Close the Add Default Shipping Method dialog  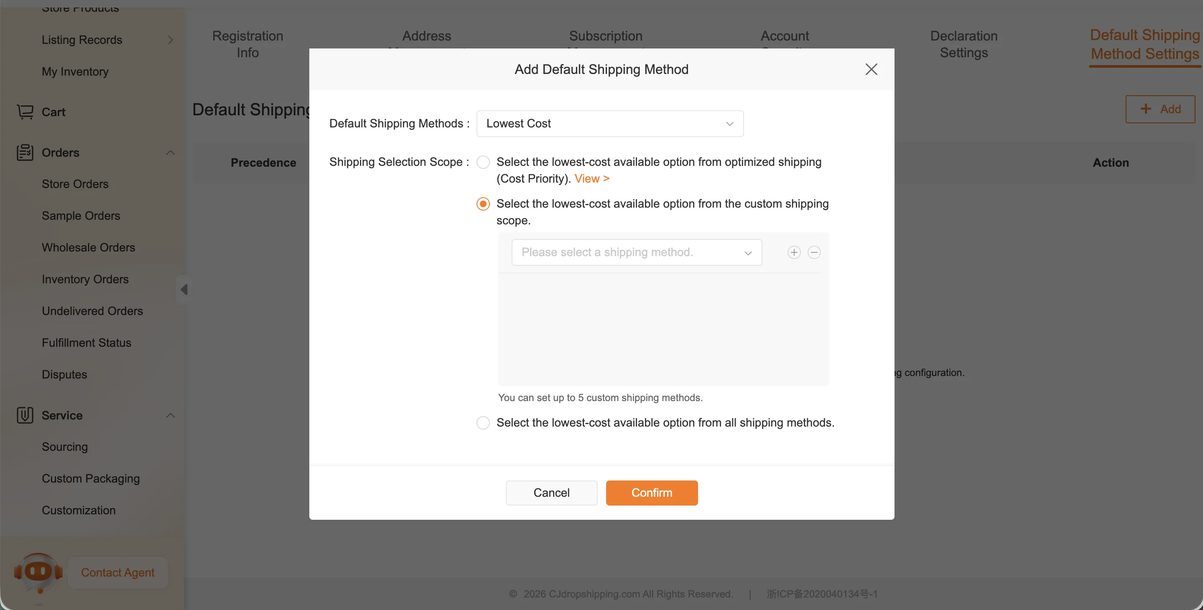pyautogui.click(x=871, y=69)
